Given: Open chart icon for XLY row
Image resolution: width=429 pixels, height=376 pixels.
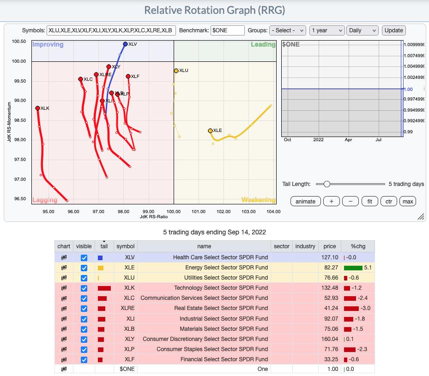Looking at the screenshot, I should (64, 339).
